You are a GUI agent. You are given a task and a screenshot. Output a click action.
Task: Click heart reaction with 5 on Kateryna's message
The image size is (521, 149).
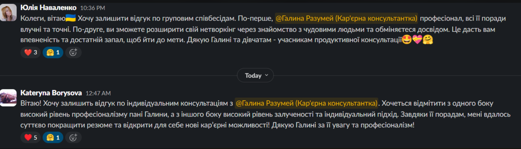[31, 137]
